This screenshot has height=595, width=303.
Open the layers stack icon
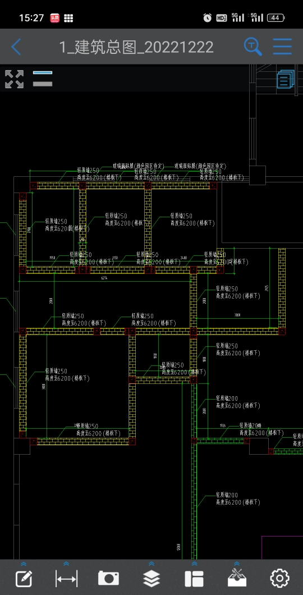(151, 579)
